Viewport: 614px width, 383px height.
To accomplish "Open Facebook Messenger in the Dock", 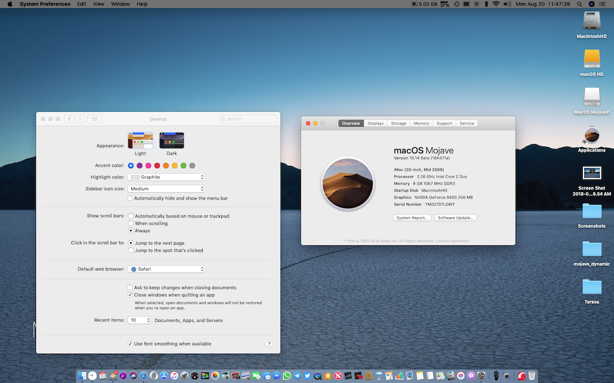I will click(276, 376).
